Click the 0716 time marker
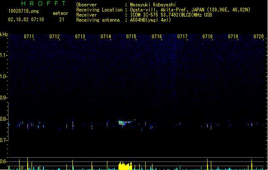The height and width of the screenshot is (170, 268). click(x=157, y=37)
